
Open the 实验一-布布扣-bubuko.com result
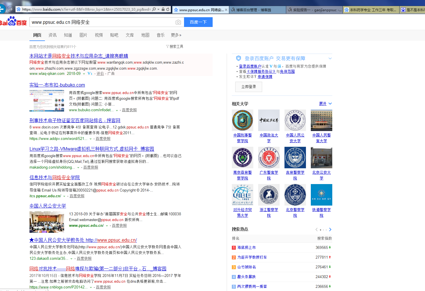[x=57, y=85]
